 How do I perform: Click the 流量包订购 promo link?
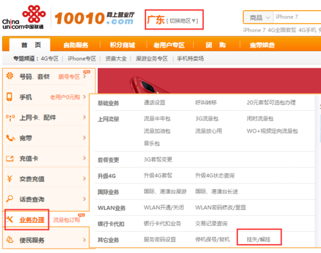pyautogui.click(x=66, y=220)
